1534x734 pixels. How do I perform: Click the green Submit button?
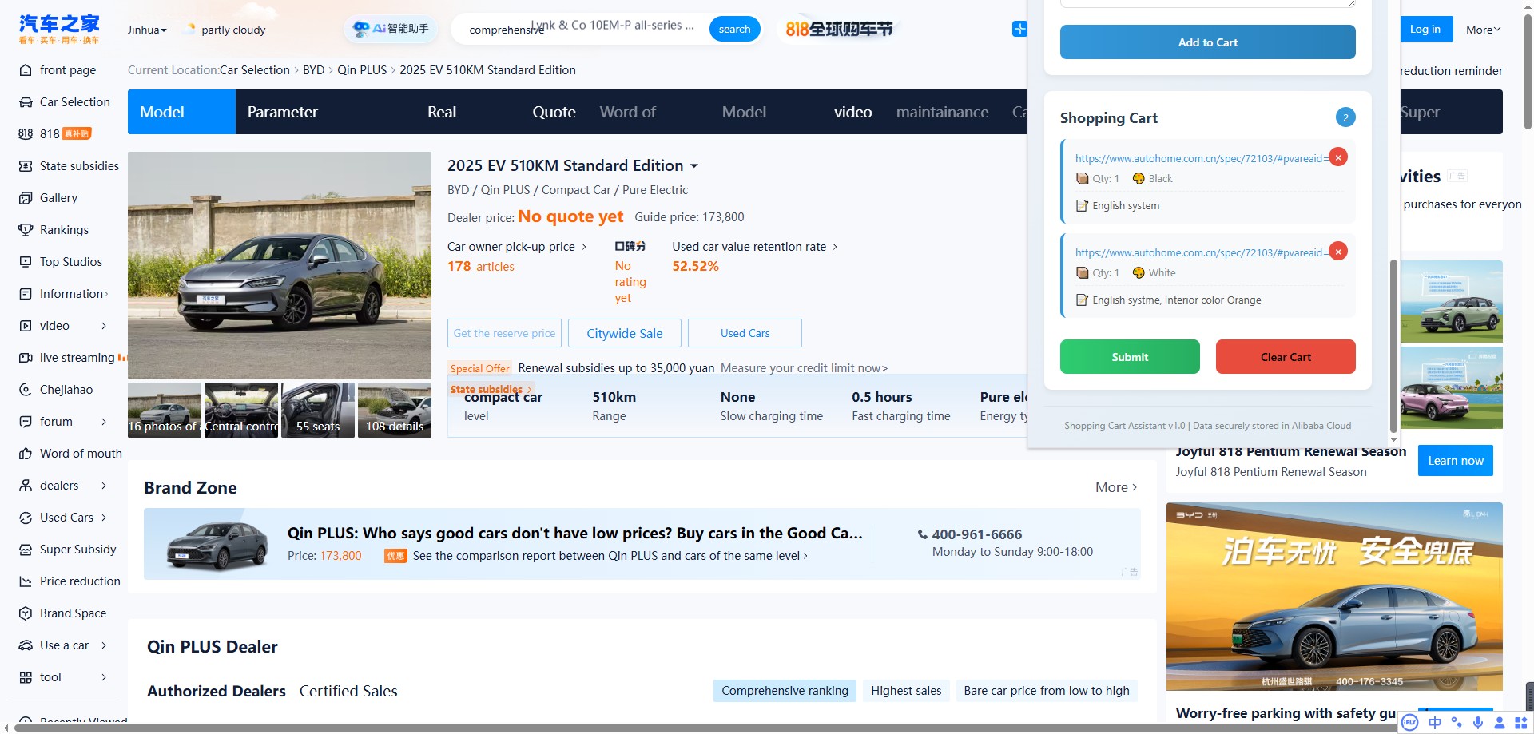pos(1130,356)
